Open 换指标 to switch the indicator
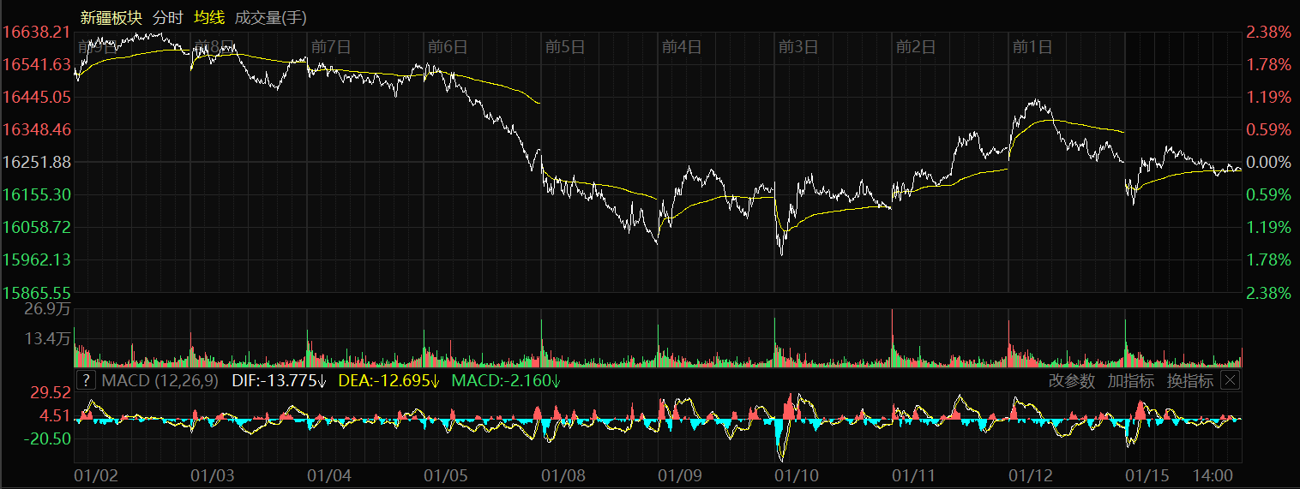This screenshot has height=489, width=1300. pyautogui.click(x=1189, y=381)
